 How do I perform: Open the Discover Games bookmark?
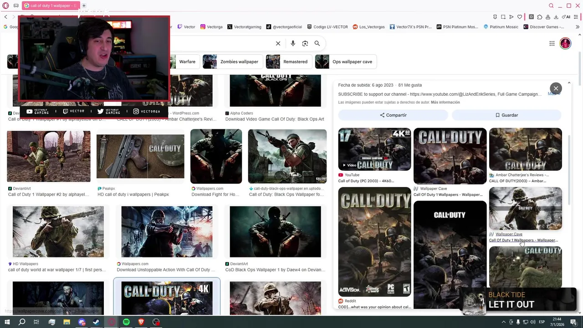(544, 27)
